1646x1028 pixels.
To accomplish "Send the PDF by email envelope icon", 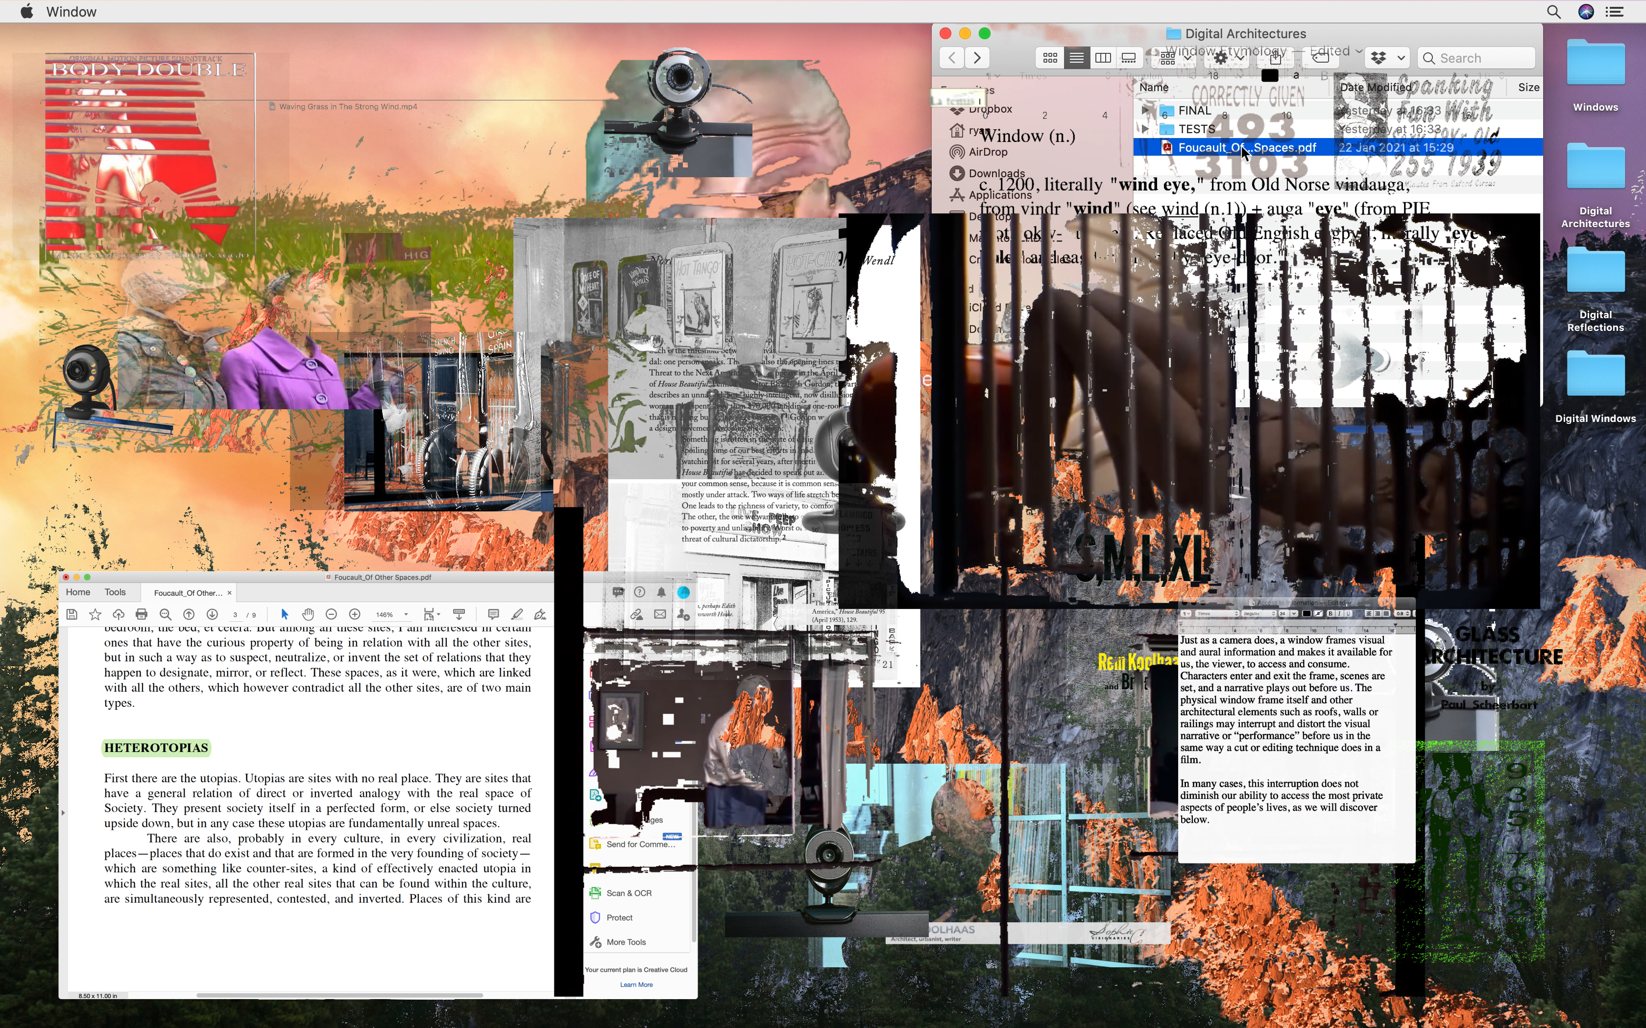I will point(660,615).
